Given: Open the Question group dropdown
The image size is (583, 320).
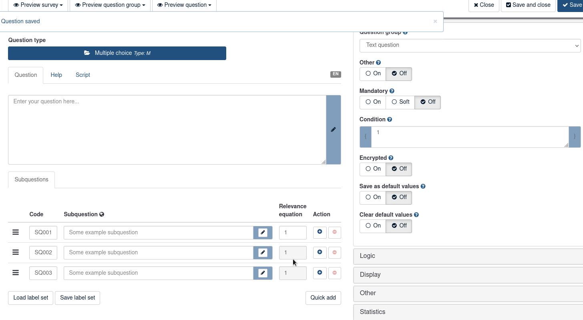Looking at the screenshot, I should 470,45.
